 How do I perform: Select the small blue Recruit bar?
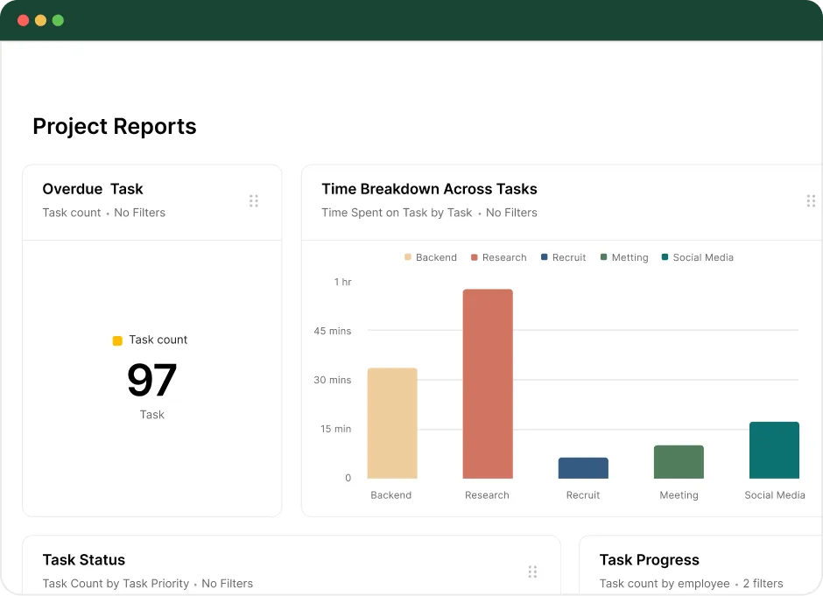coord(583,468)
